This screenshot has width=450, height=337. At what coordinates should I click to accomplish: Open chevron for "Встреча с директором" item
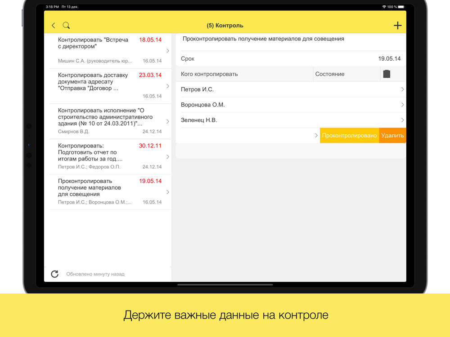point(168,51)
